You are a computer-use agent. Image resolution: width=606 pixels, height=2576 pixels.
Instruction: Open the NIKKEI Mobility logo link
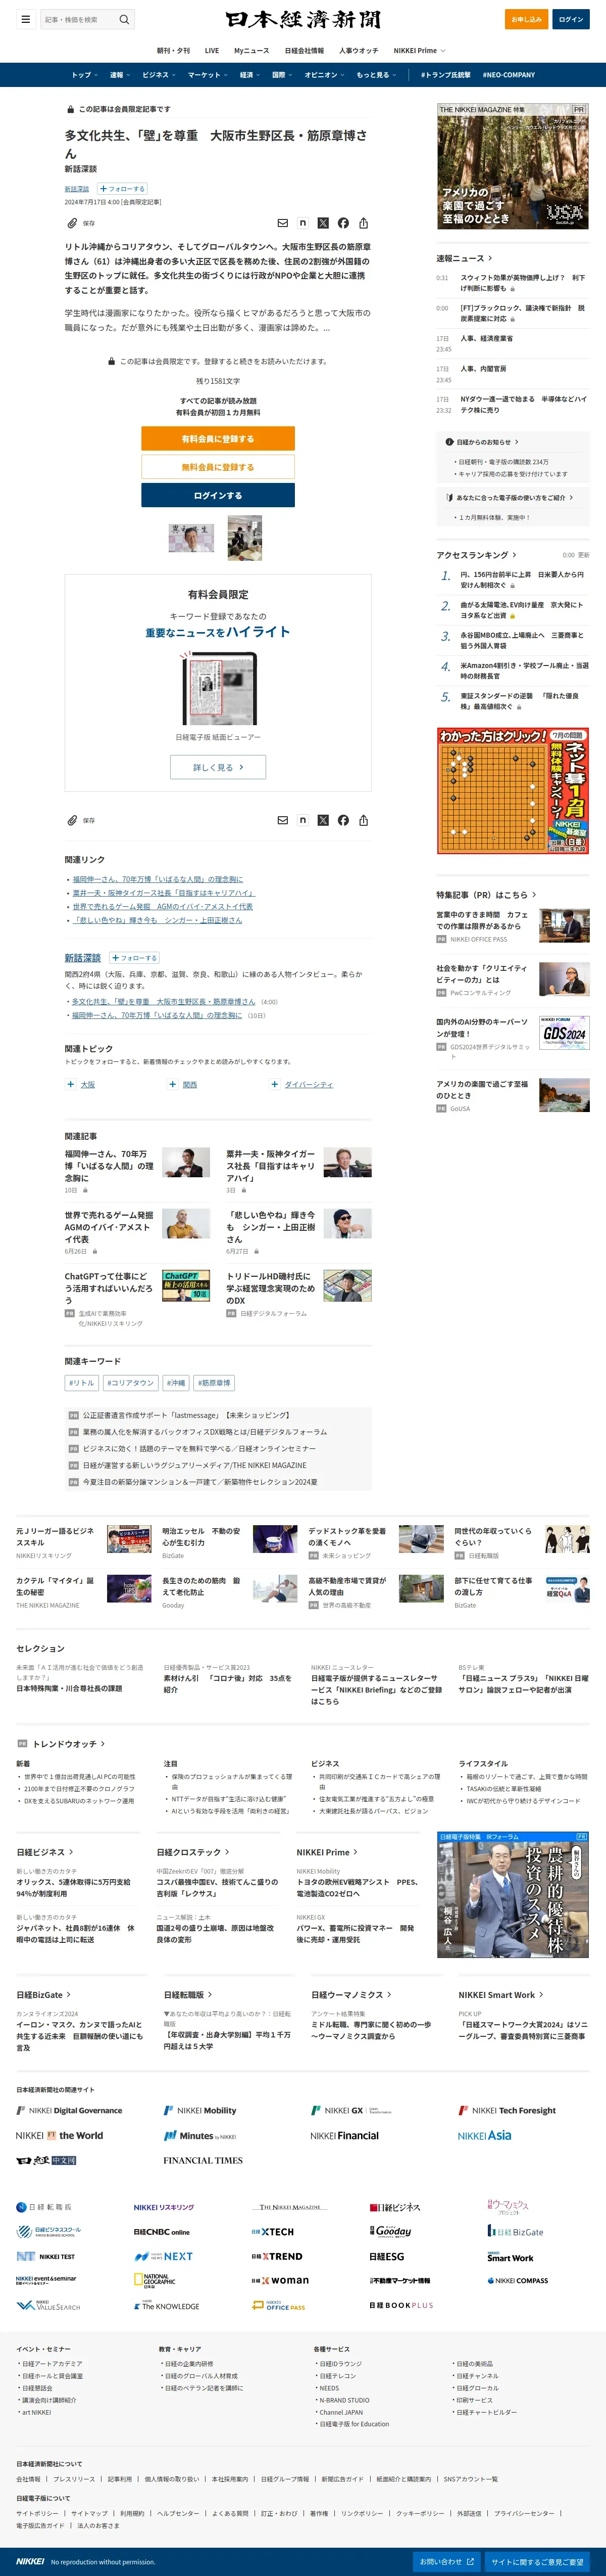click(199, 2110)
